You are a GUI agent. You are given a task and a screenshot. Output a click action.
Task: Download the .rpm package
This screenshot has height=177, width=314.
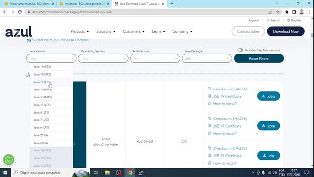coord(268,126)
